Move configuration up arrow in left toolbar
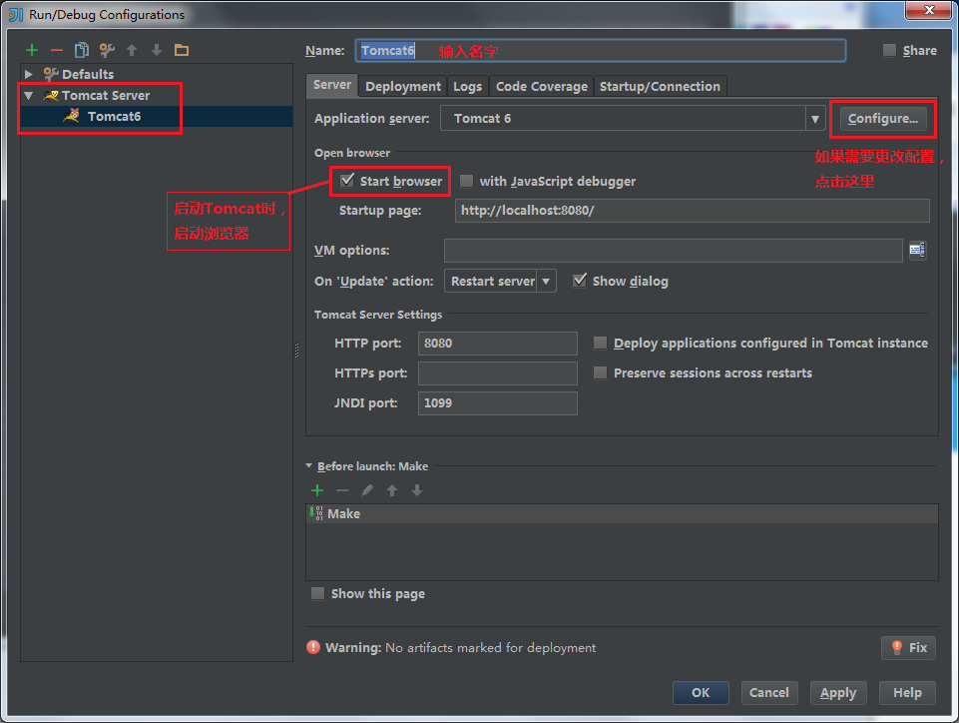Image resolution: width=959 pixels, height=723 pixels. pos(132,50)
